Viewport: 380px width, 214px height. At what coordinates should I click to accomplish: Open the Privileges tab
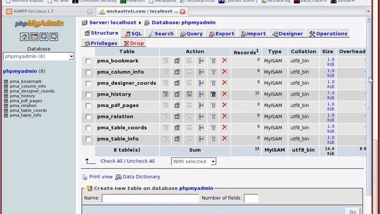(101, 43)
